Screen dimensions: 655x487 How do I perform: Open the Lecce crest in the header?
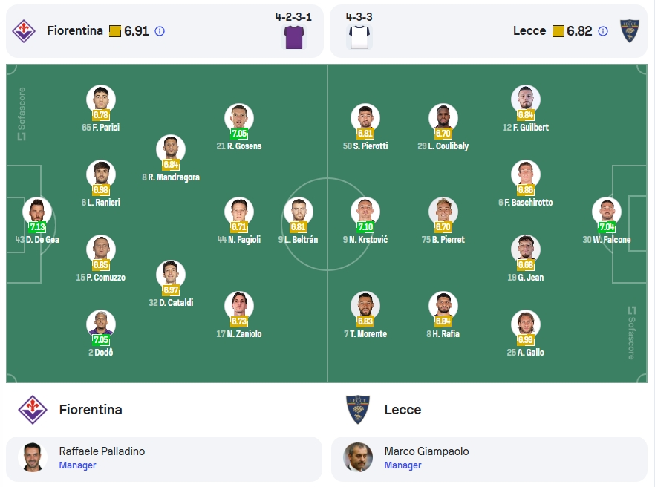pyautogui.click(x=630, y=31)
